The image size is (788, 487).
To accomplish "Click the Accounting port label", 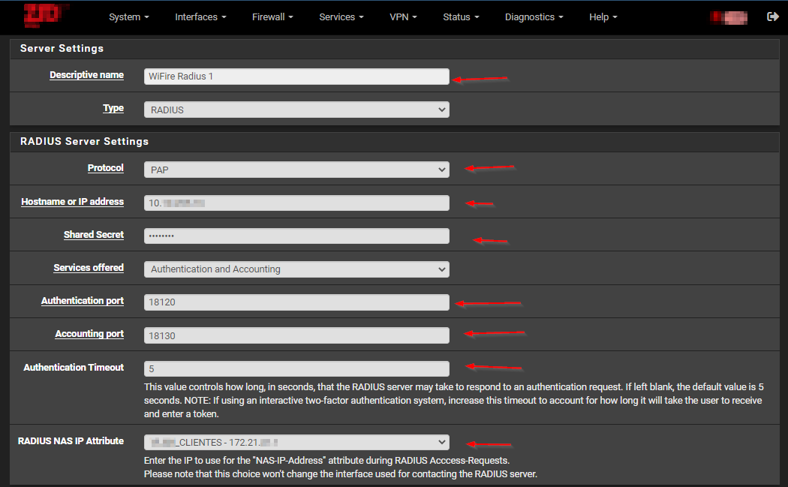I will coord(89,334).
